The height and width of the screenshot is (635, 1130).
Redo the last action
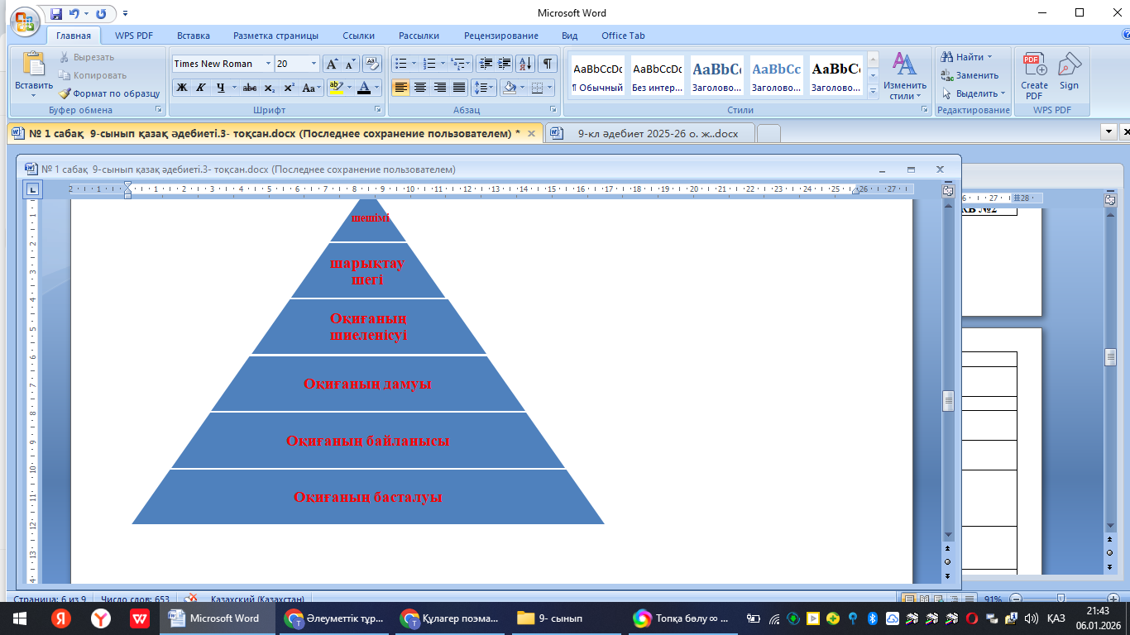click(101, 14)
